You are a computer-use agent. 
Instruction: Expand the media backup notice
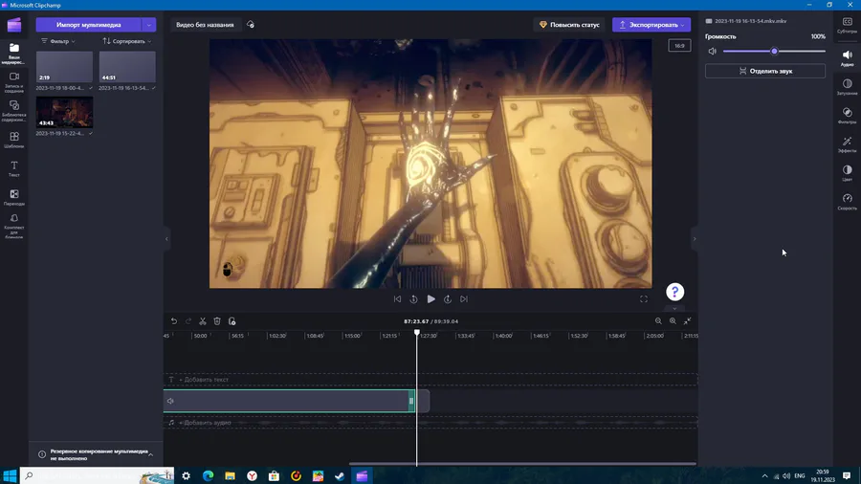[150, 454]
